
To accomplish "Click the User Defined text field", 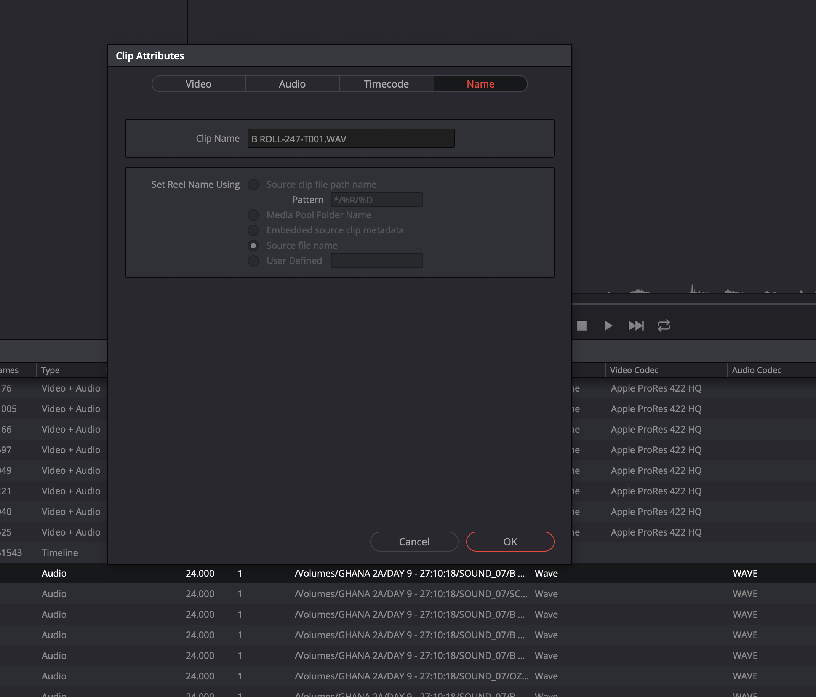I will tap(377, 261).
